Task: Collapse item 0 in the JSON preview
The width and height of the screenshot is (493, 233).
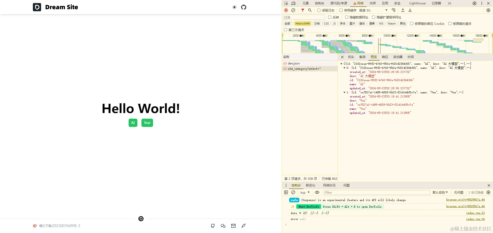Action: pos(344,68)
